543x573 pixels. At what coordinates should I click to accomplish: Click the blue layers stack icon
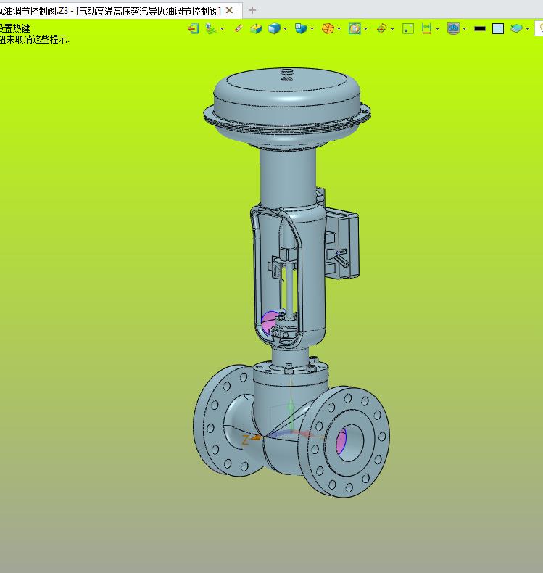516,28
